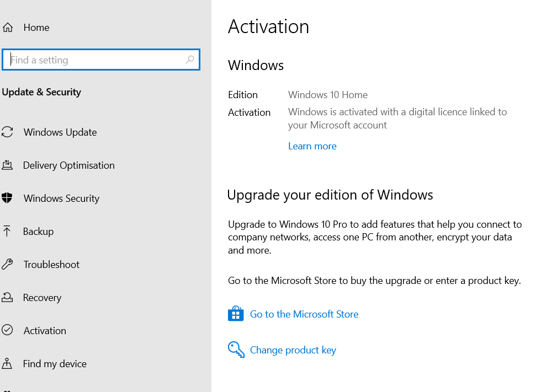Screen dimensions: 541x392
Task: Select the Change product key link
Action: [293, 350]
